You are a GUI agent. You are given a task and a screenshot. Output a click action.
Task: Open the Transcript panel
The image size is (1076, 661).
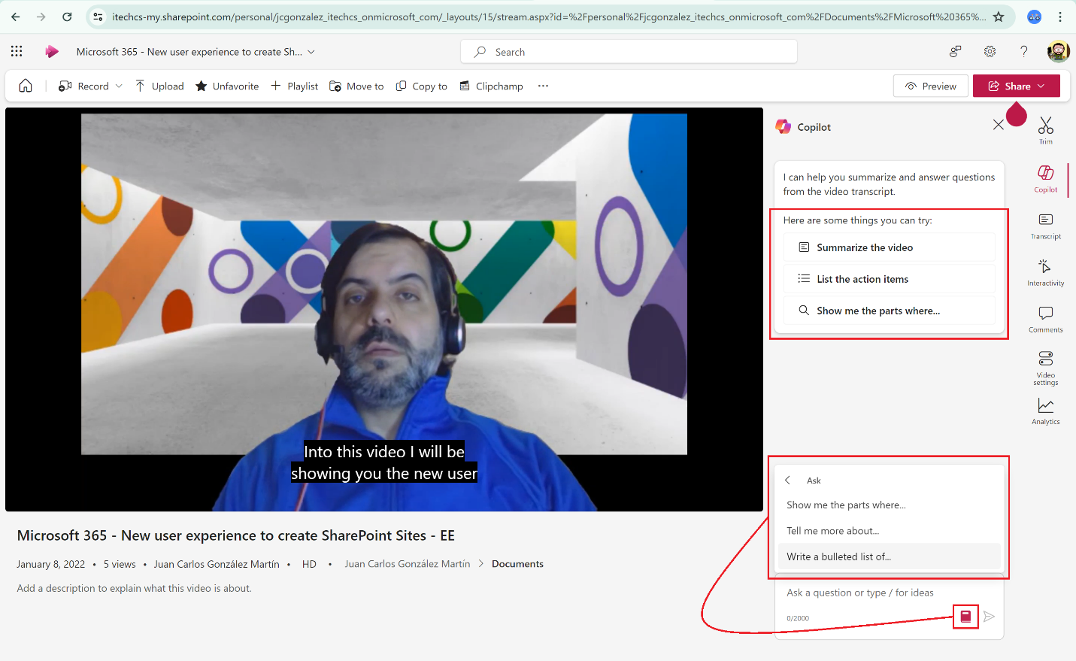pyautogui.click(x=1045, y=226)
